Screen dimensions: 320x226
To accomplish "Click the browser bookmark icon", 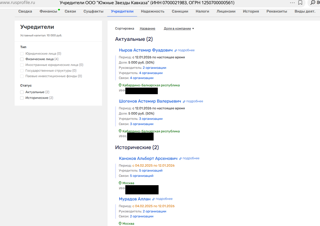I will coord(300,3).
